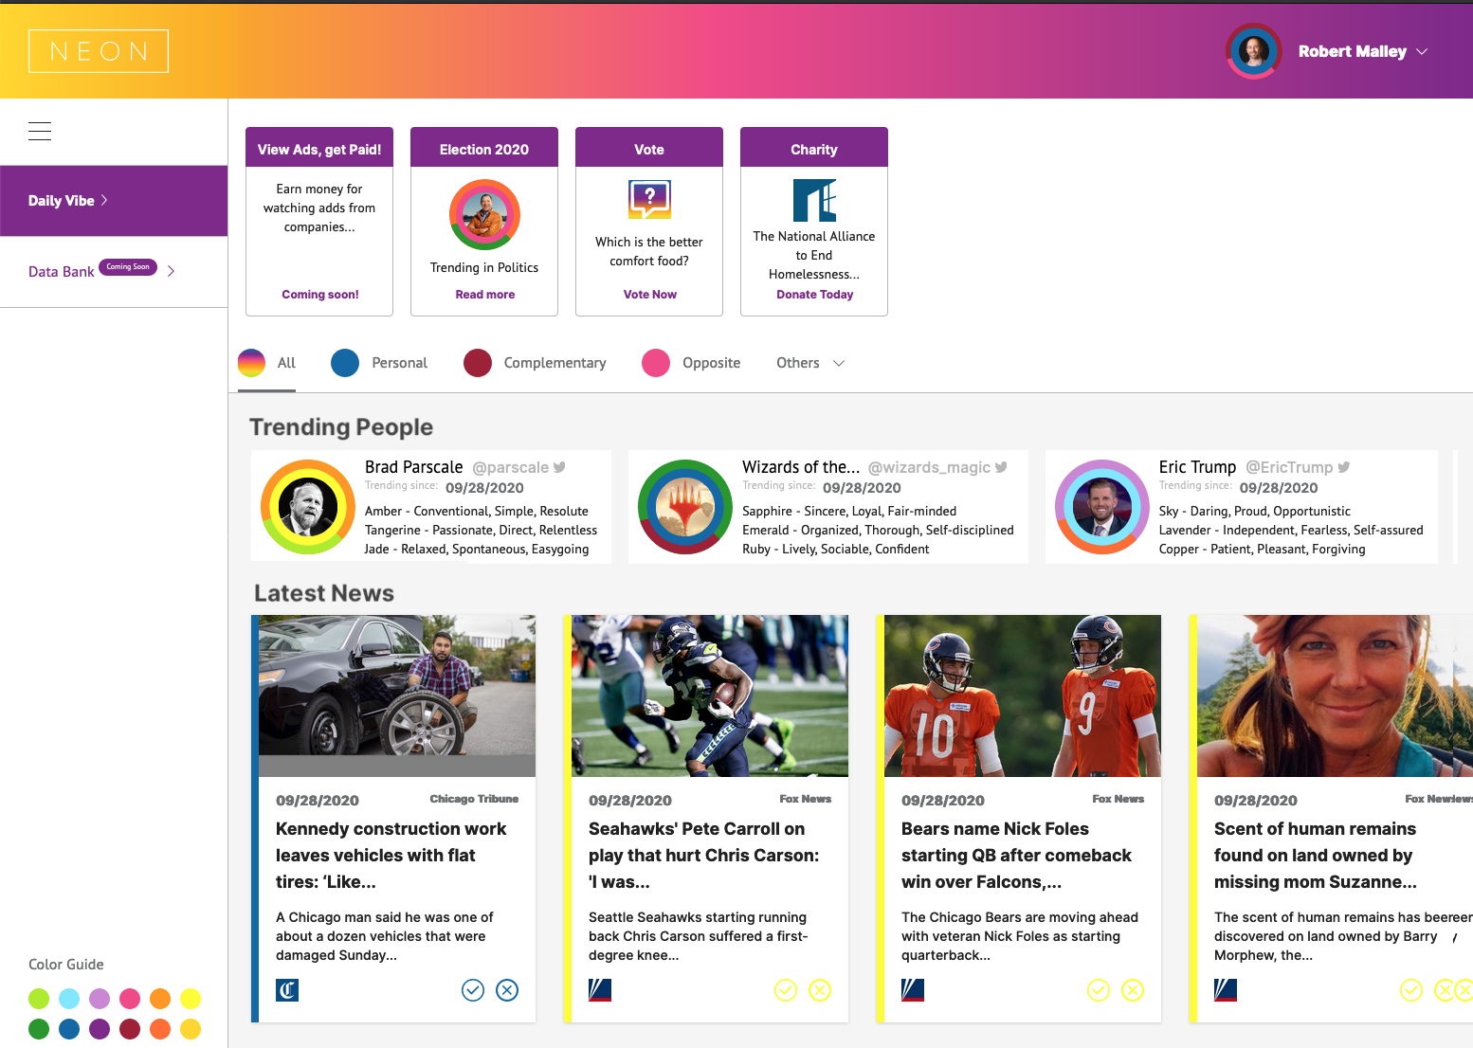
Task: Approve the Kennedy construction article with checkmark
Action: 473,990
